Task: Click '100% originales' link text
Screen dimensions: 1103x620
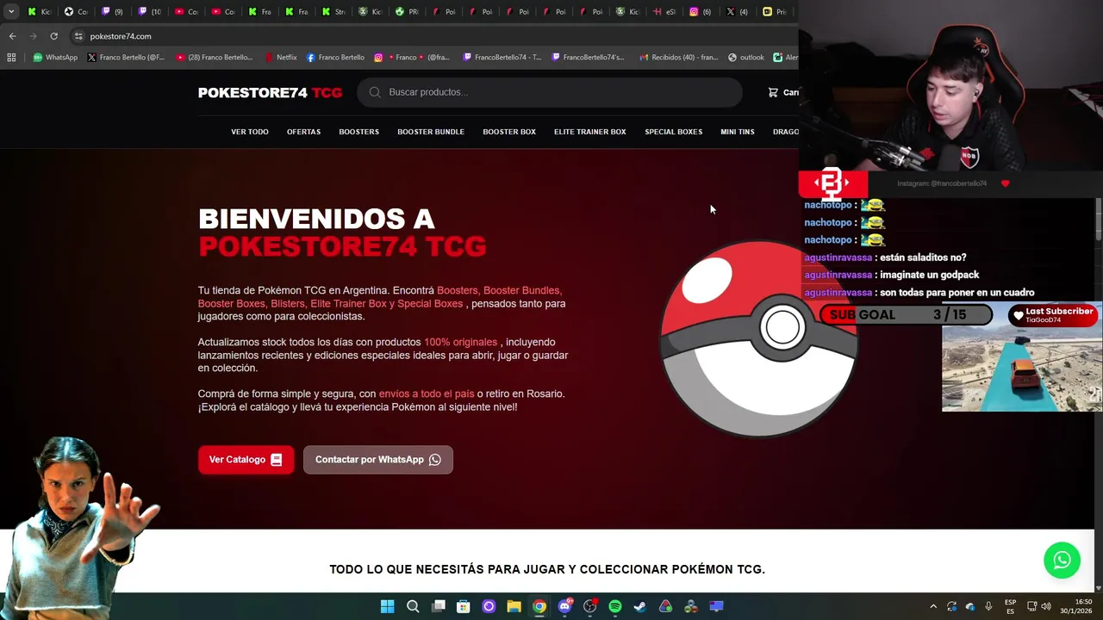Action: coord(460,342)
